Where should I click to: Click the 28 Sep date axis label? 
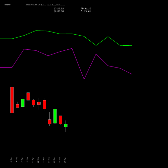[59, 160]
